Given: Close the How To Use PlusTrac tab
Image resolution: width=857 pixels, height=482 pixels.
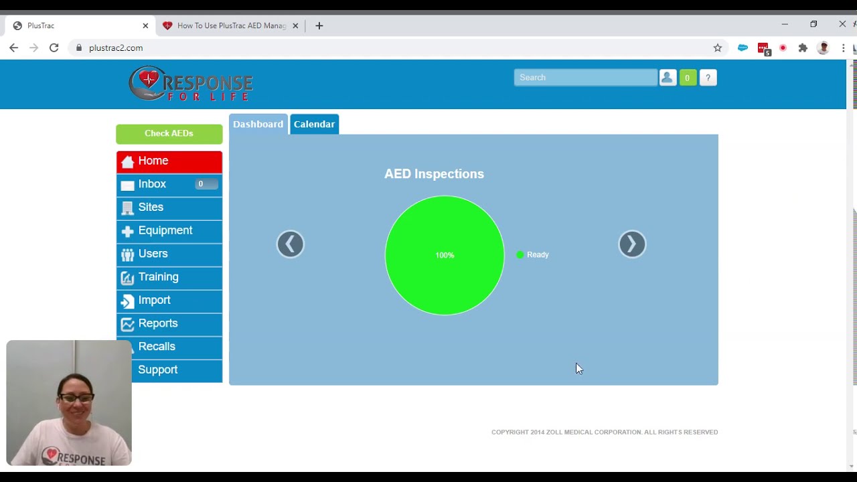Looking at the screenshot, I should (295, 25).
